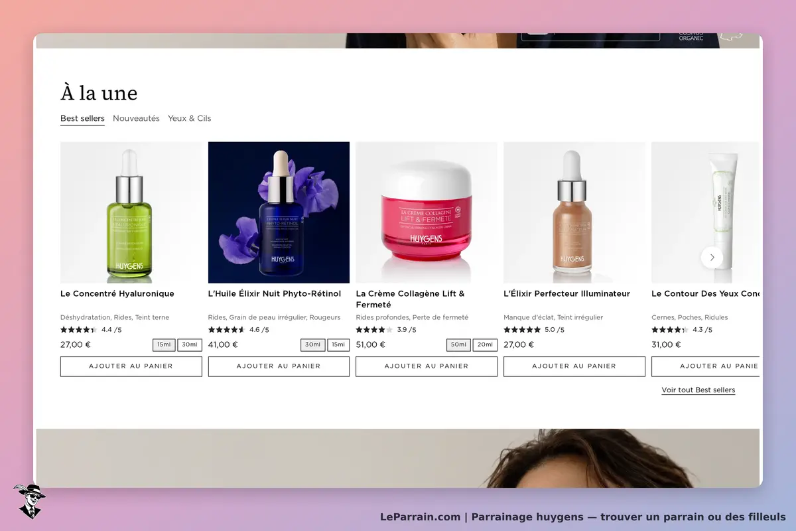Select 30ml size for Le Concentré Hyaluronique
Screen dimensions: 796x531
[190, 345]
